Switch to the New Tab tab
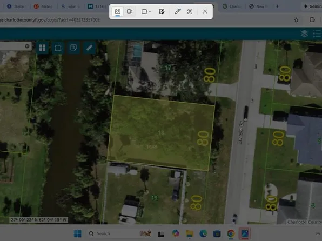Viewport: 322px width, 241px height. click(259, 6)
